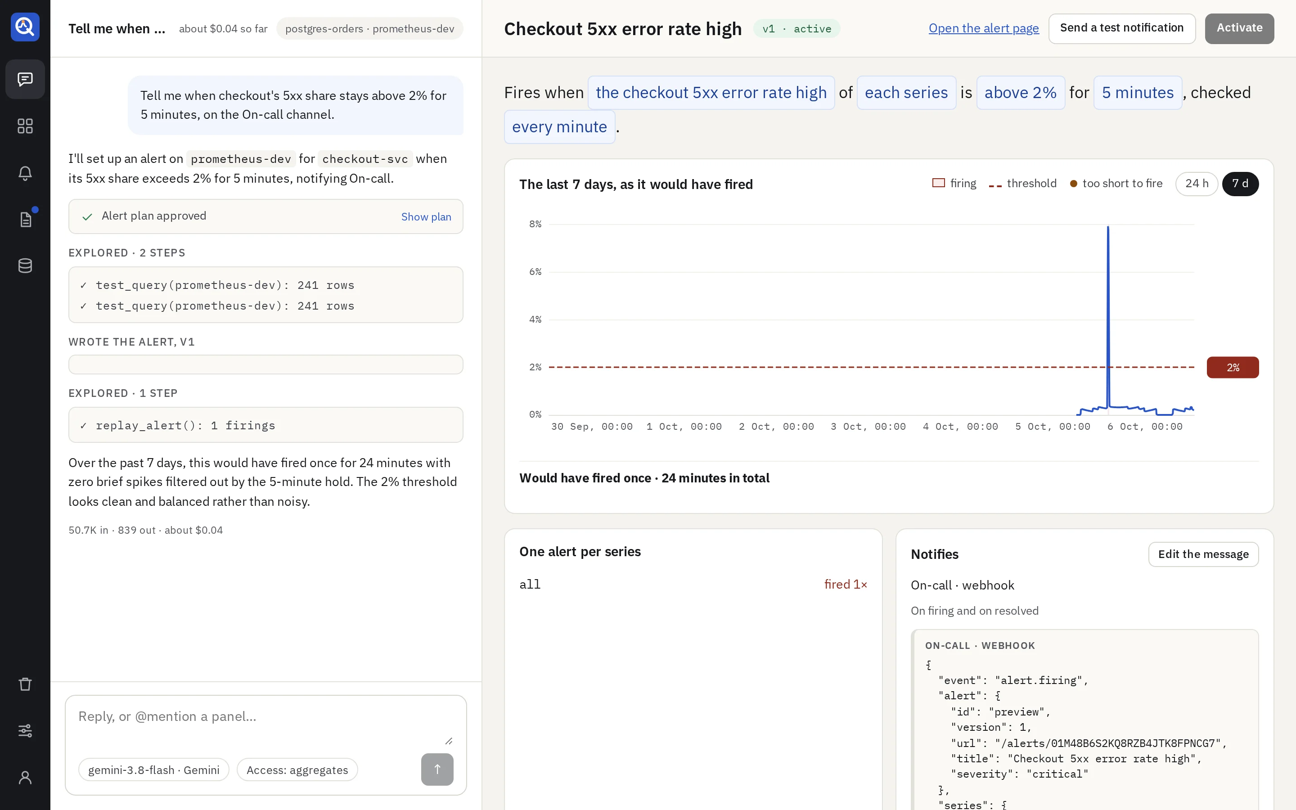
Task: Open the settings sliders icon
Action: point(25,731)
